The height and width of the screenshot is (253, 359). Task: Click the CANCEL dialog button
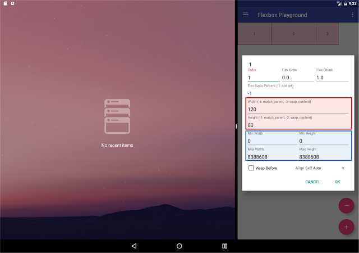tap(312, 182)
